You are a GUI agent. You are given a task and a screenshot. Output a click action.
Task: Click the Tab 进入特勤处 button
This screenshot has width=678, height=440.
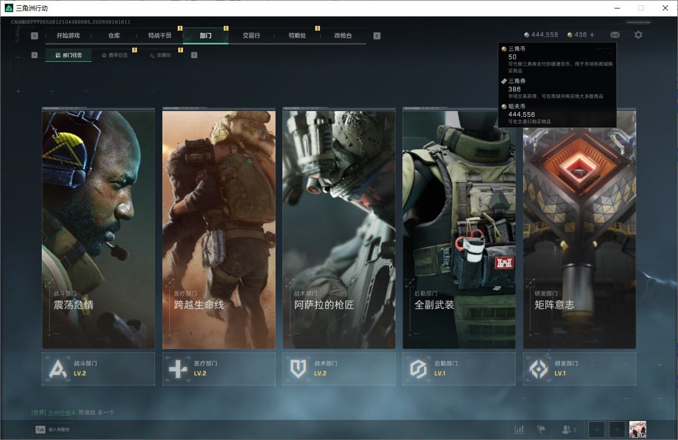coord(52,430)
